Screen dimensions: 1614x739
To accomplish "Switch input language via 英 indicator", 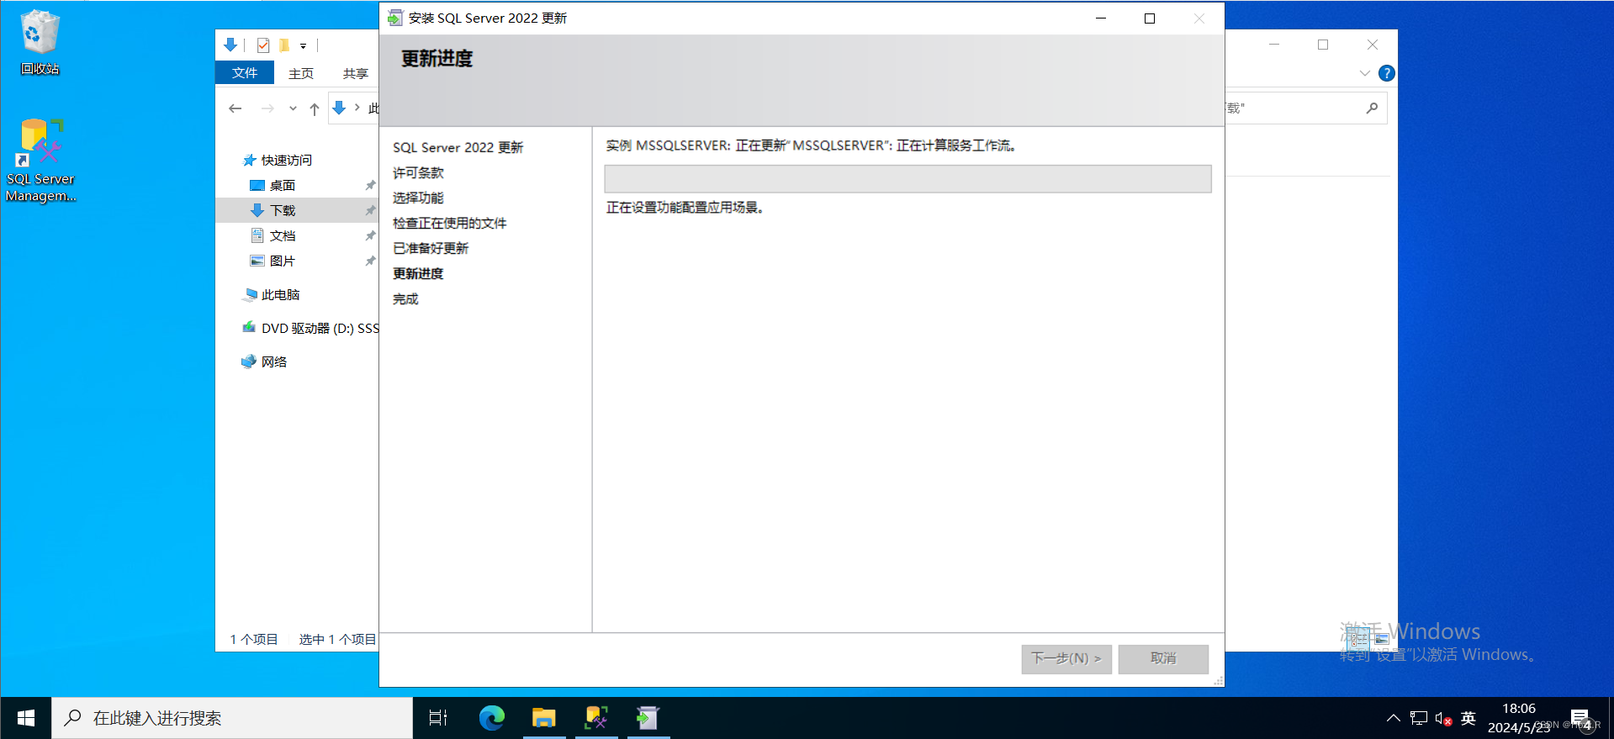I will [x=1468, y=718].
